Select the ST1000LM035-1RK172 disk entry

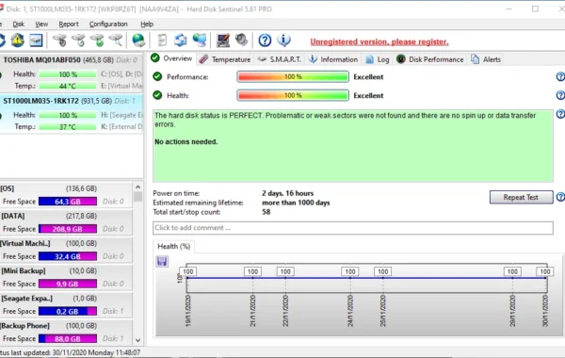(72, 114)
